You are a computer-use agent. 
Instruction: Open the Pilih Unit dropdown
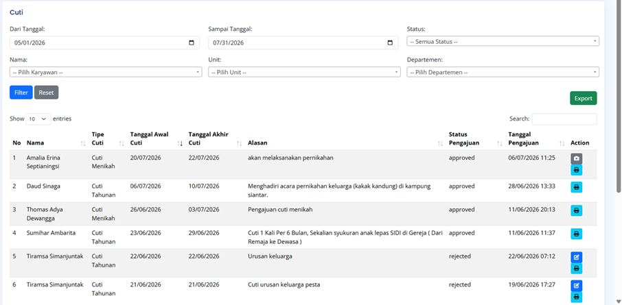click(304, 72)
